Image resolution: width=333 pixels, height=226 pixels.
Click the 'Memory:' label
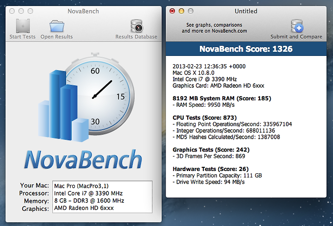pyautogui.click(x=37, y=201)
